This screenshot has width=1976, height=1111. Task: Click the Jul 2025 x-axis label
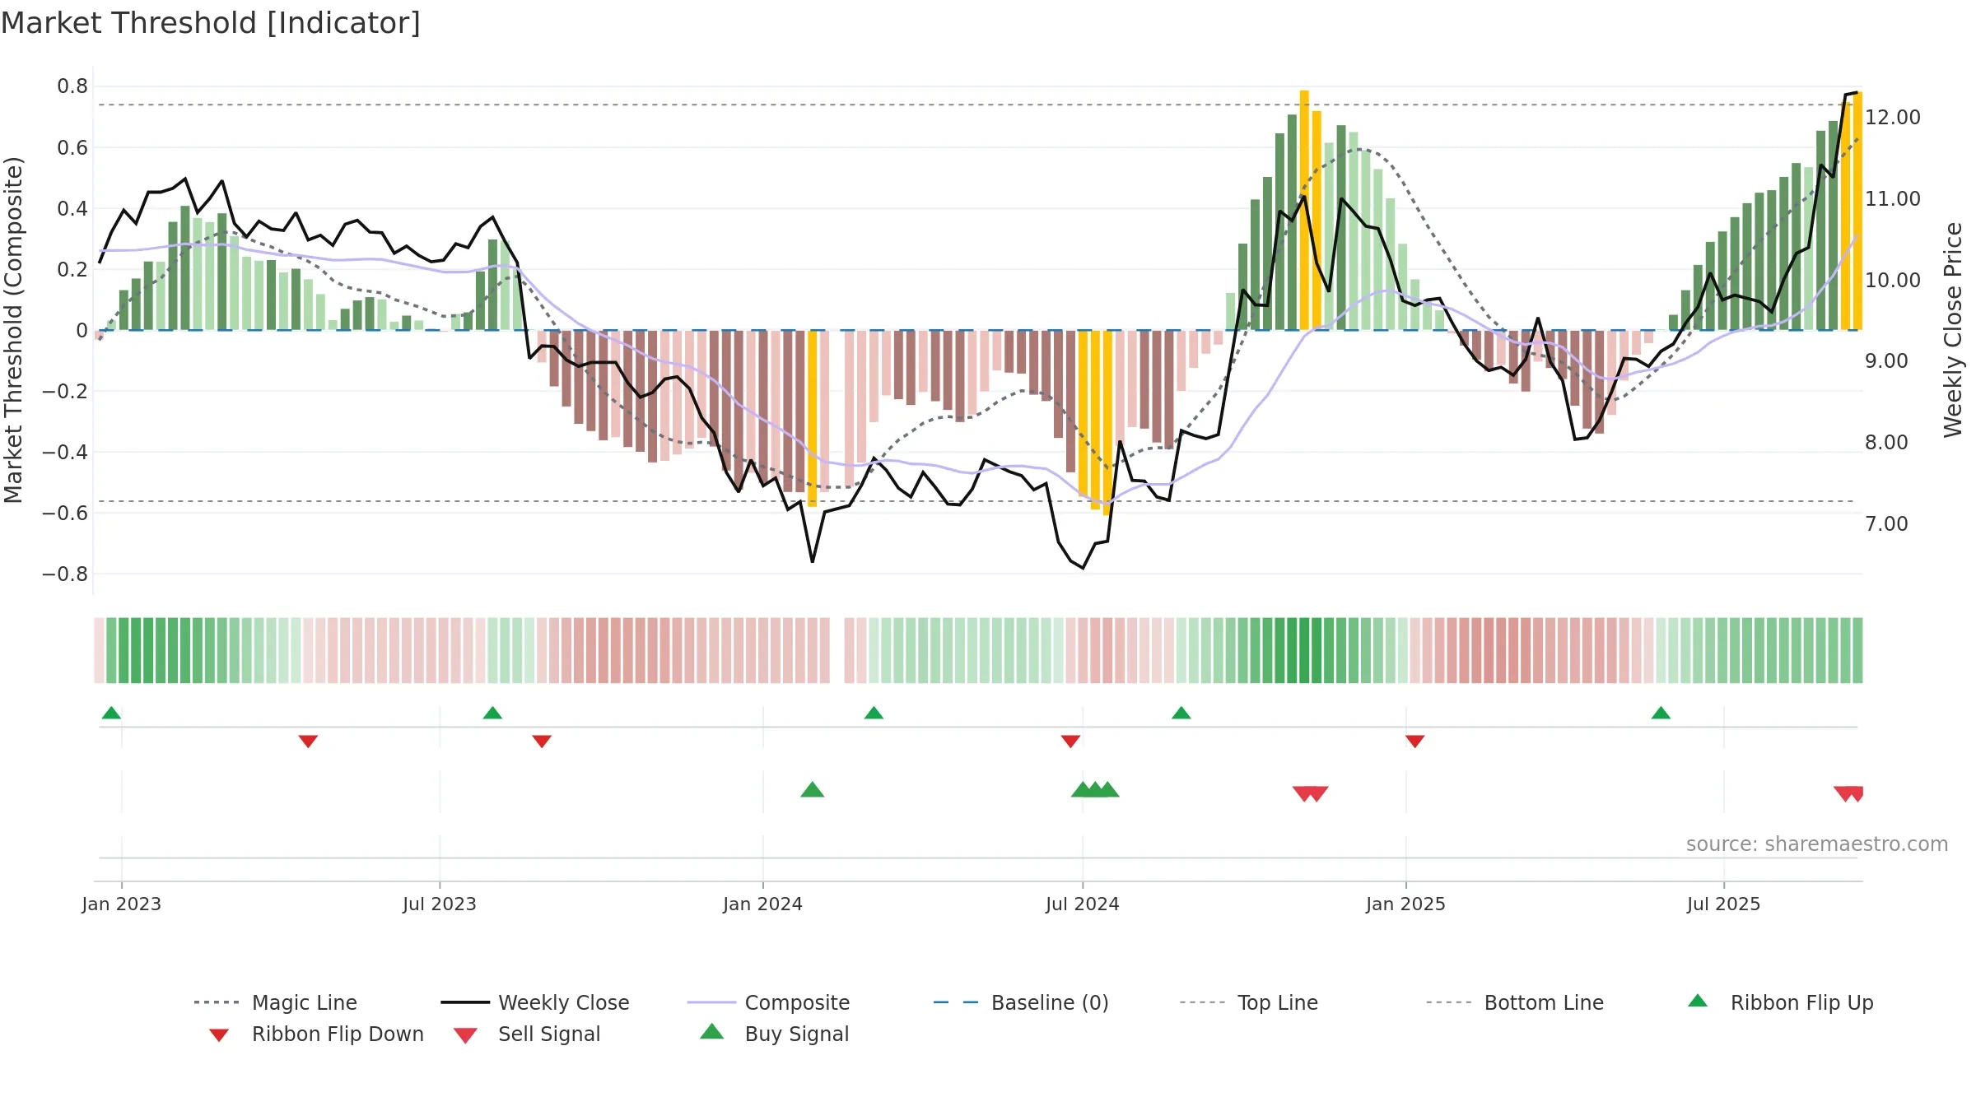(1724, 904)
